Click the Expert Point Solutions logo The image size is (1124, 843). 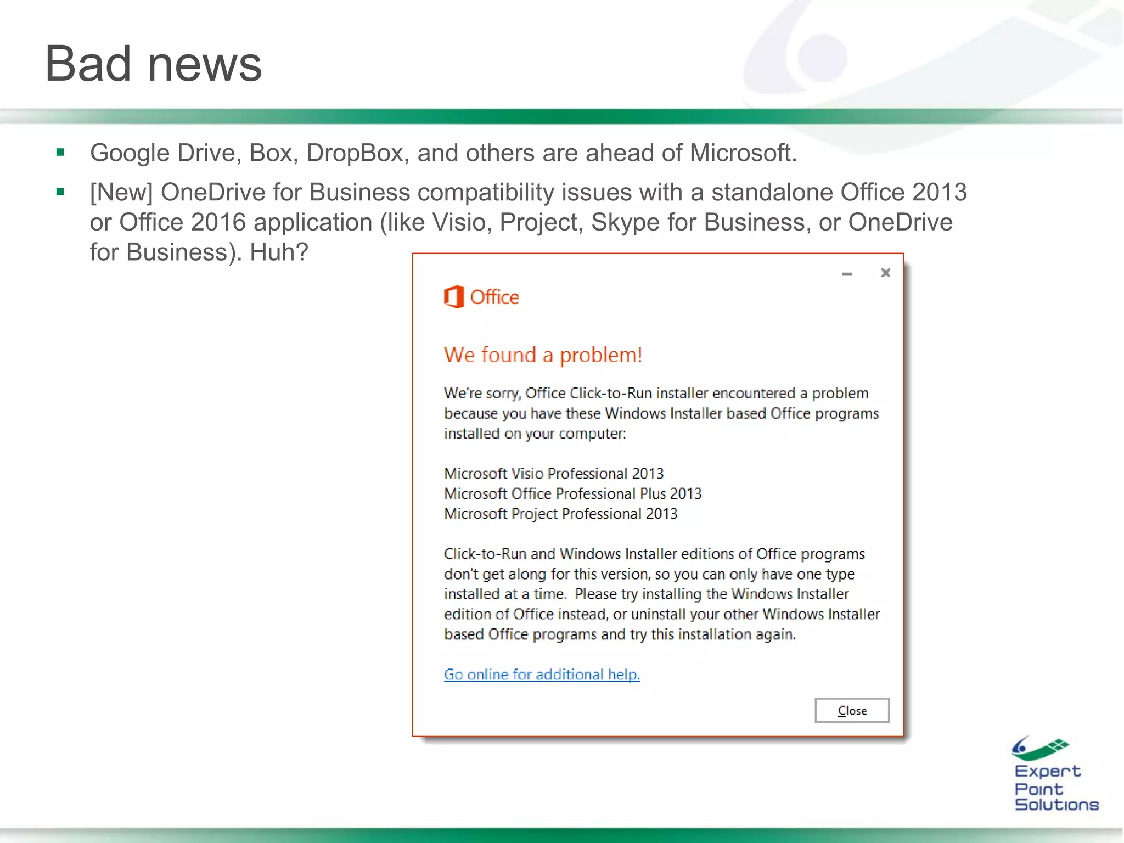tap(1056, 774)
